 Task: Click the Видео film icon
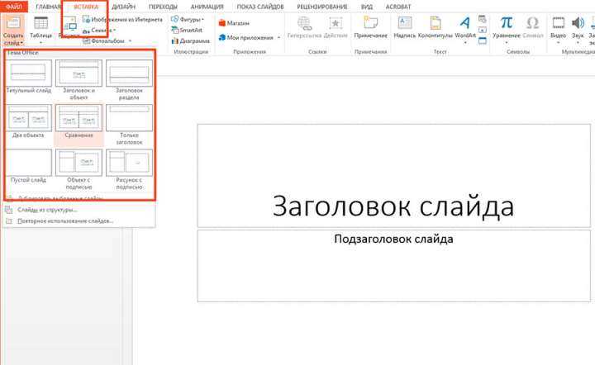(558, 23)
